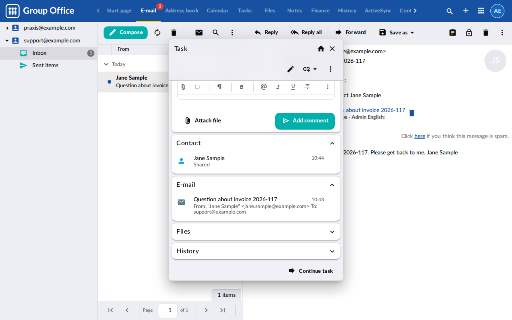The height and width of the screenshot is (320, 512).
Task: Open the Notes tab
Action: pos(294,11)
